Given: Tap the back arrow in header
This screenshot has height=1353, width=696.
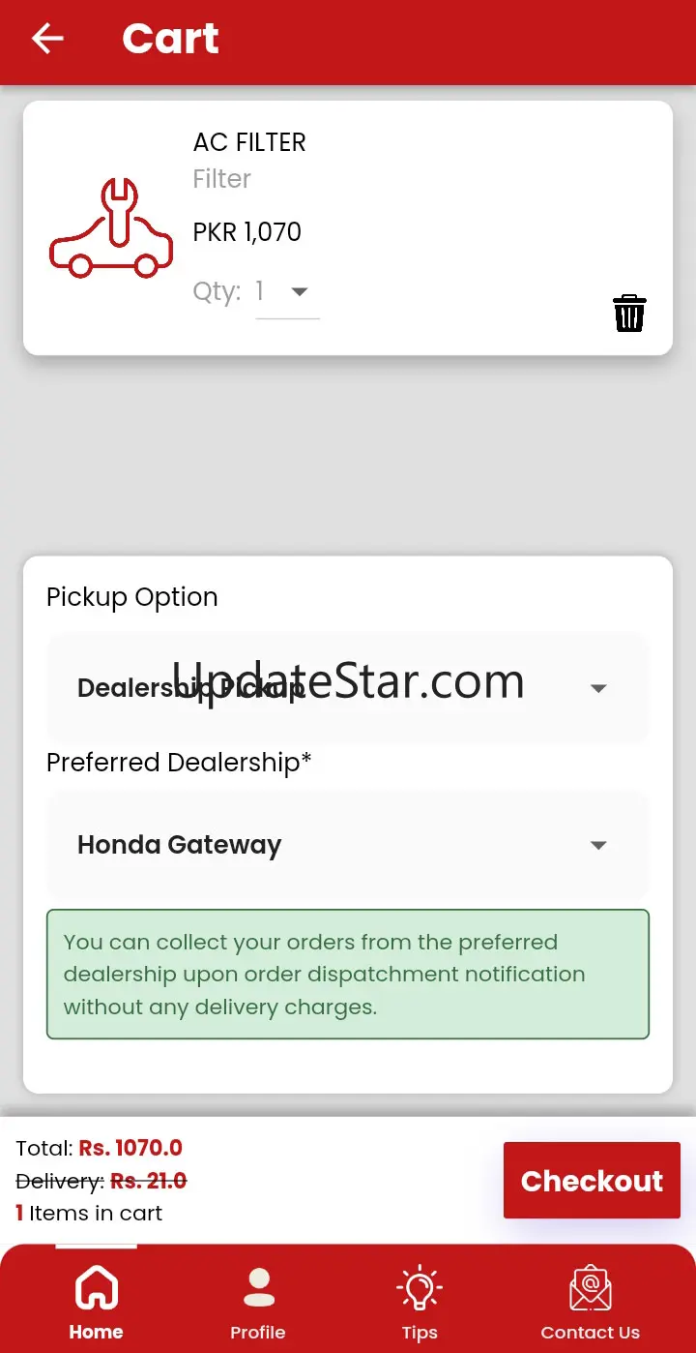Looking at the screenshot, I should pyautogui.click(x=47, y=39).
